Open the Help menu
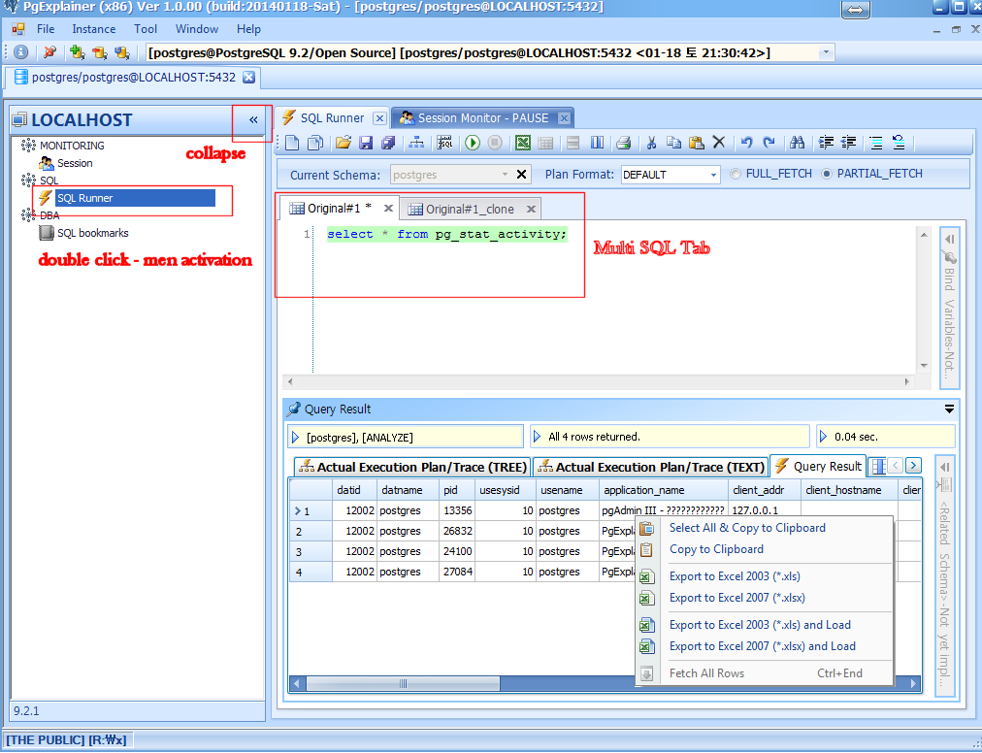 coord(248,29)
